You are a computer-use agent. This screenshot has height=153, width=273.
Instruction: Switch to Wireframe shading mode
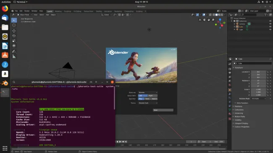[x=214, y=15]
